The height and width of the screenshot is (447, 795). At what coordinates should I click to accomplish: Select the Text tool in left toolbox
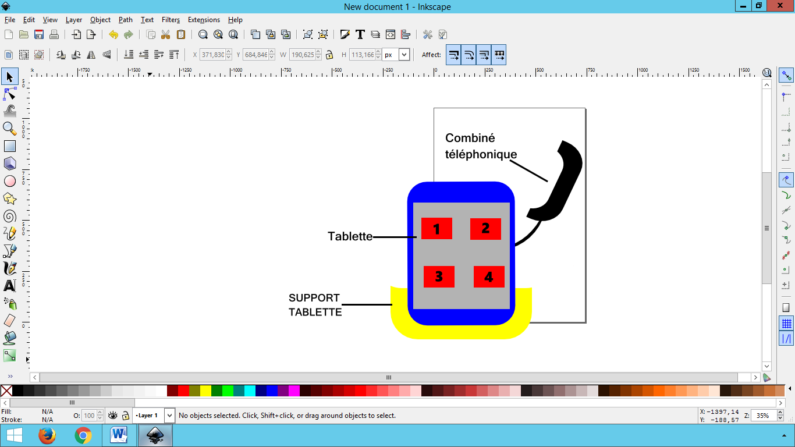10,286
